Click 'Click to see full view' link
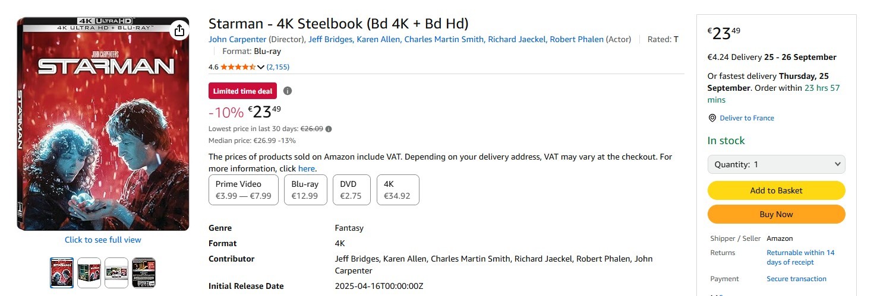 pyautogui.click(x=103, y=240)
